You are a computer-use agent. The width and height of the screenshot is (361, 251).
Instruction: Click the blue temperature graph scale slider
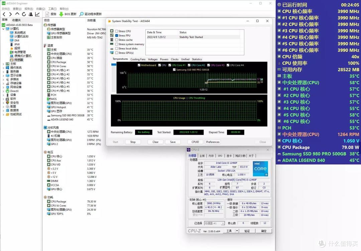[114, 65]
